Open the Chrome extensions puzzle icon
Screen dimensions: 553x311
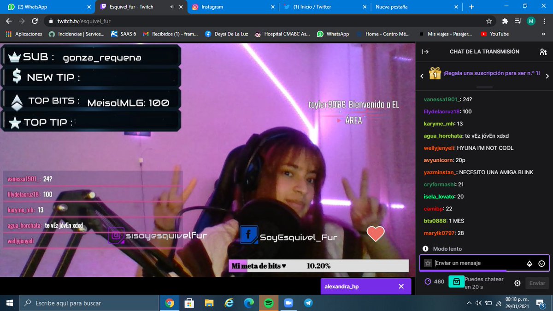coord(505,21)
